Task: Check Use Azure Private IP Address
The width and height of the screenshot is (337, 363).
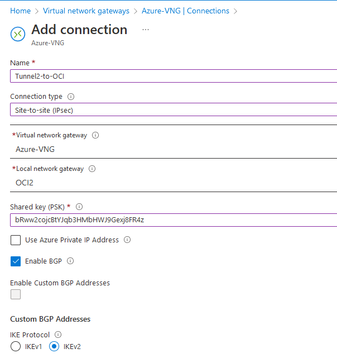Action: pyautogui.click(x=16, y=240)
